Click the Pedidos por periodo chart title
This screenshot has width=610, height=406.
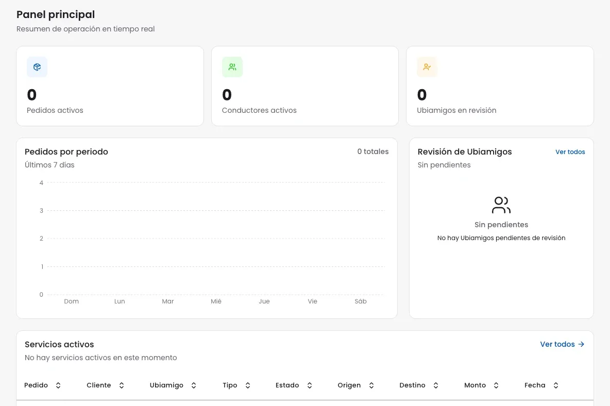coord(66,152)
